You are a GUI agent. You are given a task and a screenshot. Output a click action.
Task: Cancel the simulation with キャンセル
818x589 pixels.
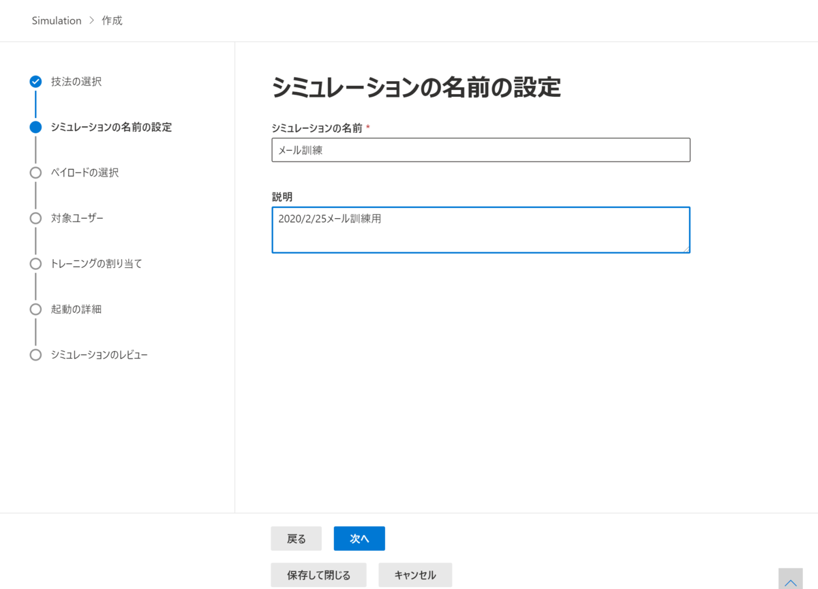coord(415,575)
